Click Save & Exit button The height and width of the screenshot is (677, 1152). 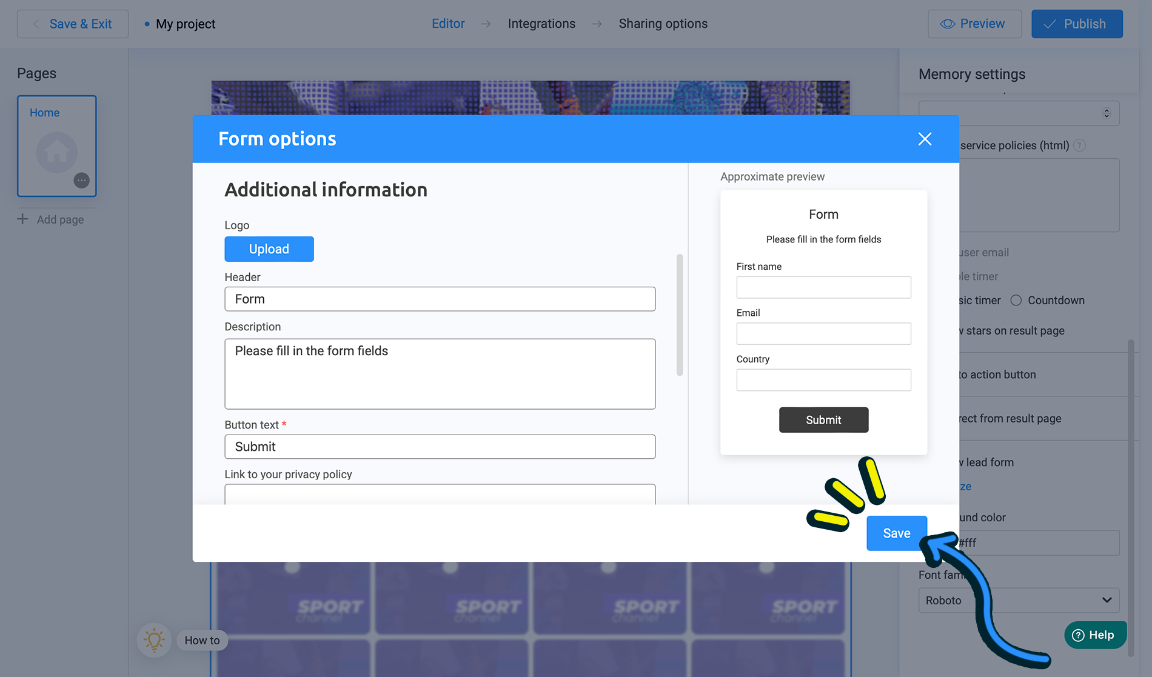(73, 24)
